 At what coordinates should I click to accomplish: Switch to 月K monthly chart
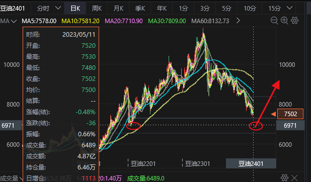coord(118,9)
